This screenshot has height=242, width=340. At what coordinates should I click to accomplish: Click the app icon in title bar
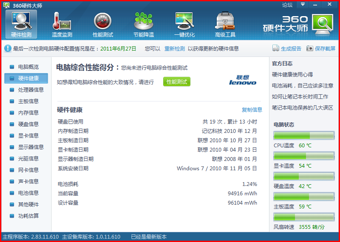pyautogui.click(x=6, y=5)
